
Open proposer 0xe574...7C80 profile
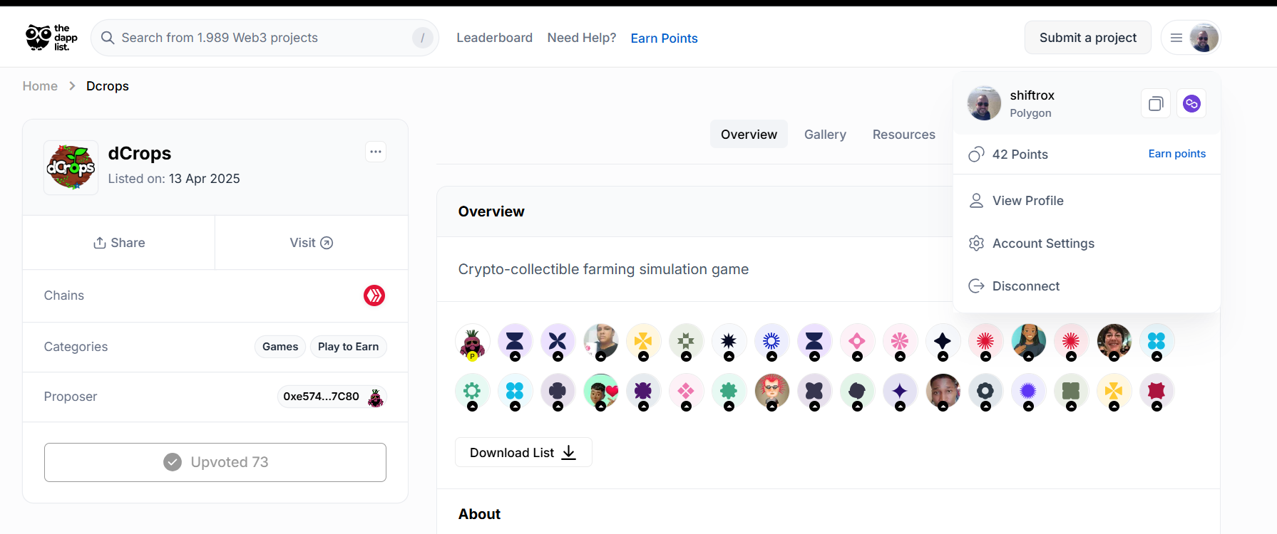click(332, 397)
